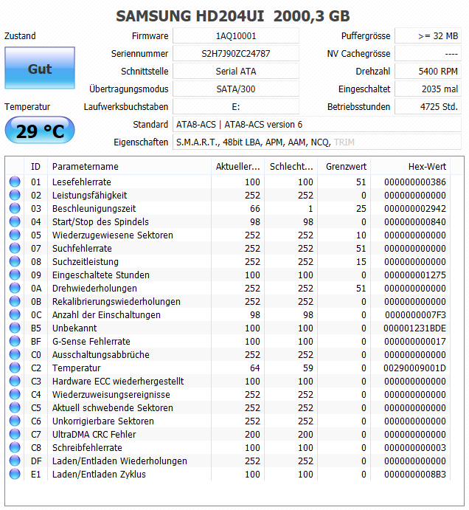Click the status orb for Laden/Entladen Wiederholungen
This screenshot has width=469, height=510.
pyautogui.click(x=15, y=461)
